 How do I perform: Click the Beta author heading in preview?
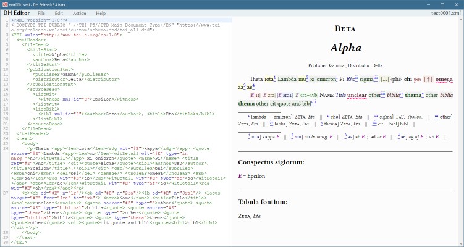click(345, 28)
